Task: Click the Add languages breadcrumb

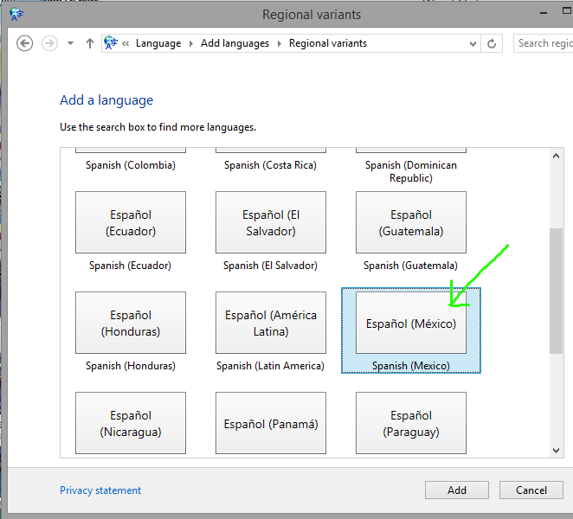Action: (235, 43)
